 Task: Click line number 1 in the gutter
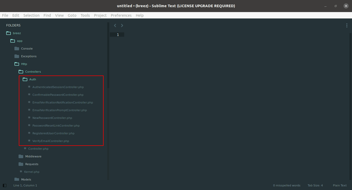(118, 35)
